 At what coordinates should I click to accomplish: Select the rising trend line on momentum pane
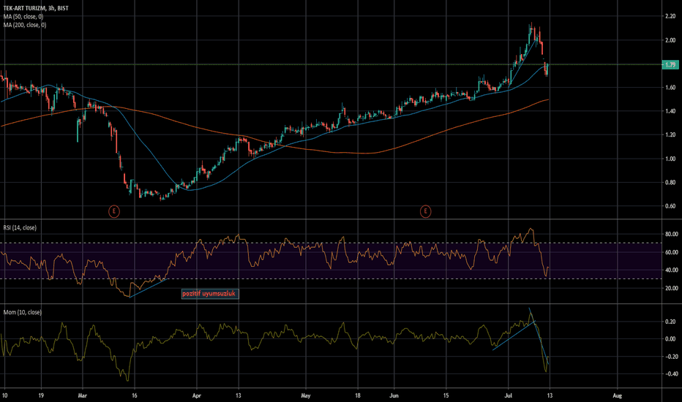[514, 335]
